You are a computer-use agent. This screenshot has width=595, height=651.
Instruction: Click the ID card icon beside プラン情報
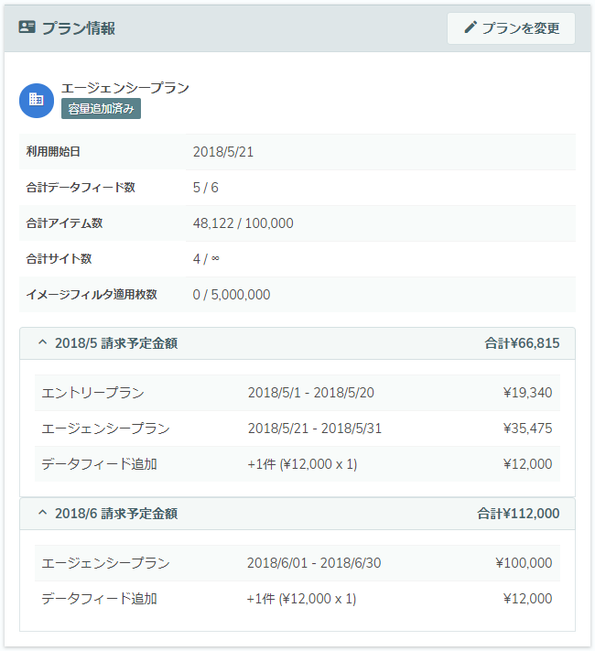click(x=27, y=27)
